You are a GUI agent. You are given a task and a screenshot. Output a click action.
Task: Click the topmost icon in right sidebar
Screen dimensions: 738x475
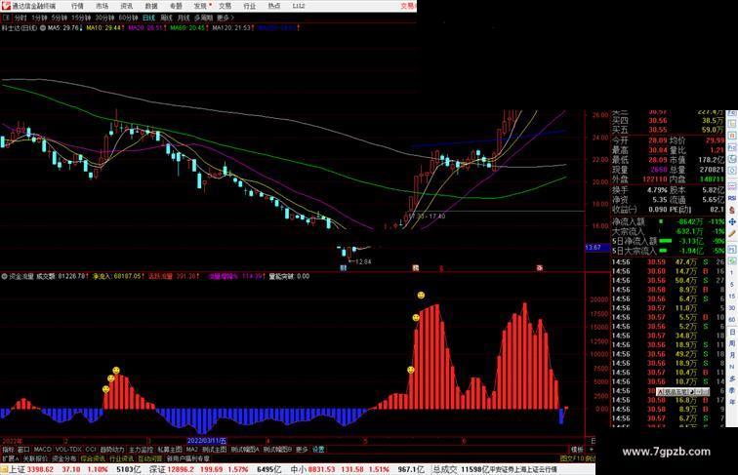(732, 114)
